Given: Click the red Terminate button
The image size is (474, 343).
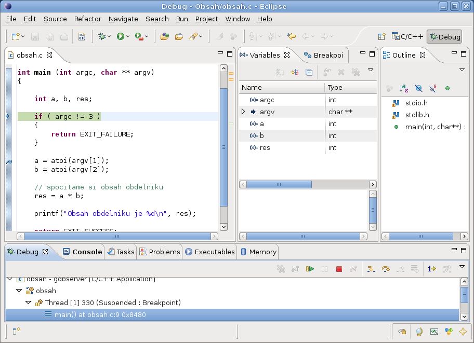Looking at the screenshot, I should coord(339,269).
